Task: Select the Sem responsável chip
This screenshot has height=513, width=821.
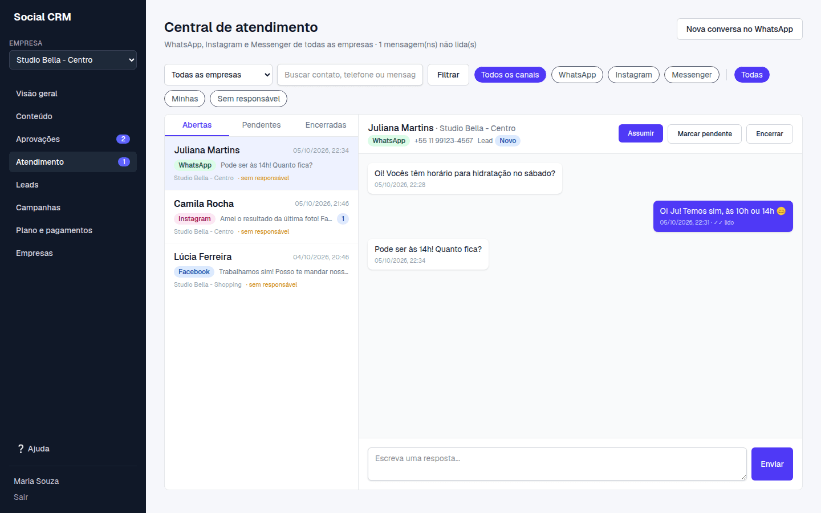Action: [x=249, y=99]
